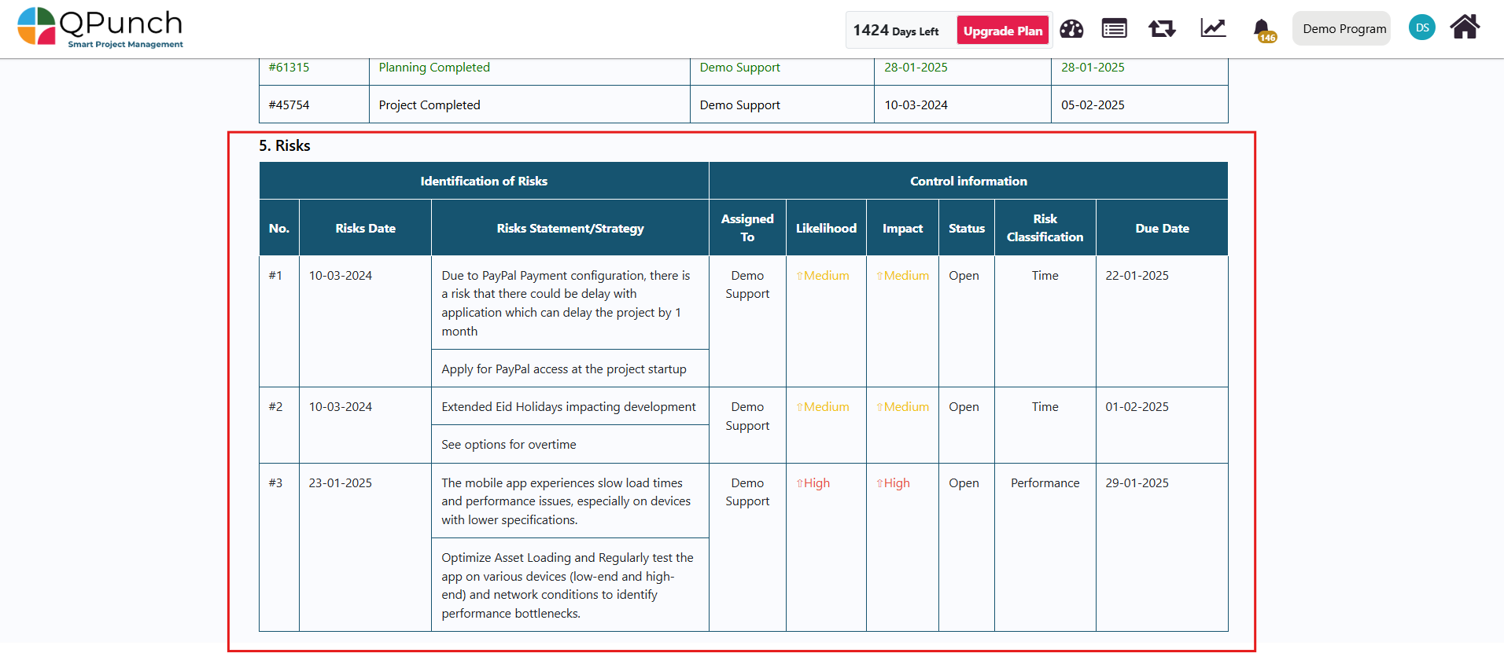Click Optimize Asset Loading strategy text
This screenshot has width=1504, height=653.
pos(568,585)
